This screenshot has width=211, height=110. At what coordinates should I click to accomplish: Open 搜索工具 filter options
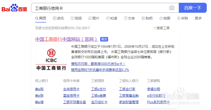[162, 28]
